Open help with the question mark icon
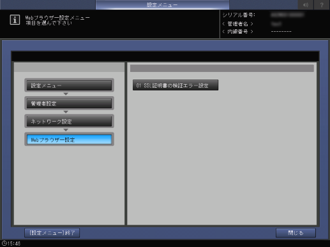The image size is (330, 247). (322, 4)
